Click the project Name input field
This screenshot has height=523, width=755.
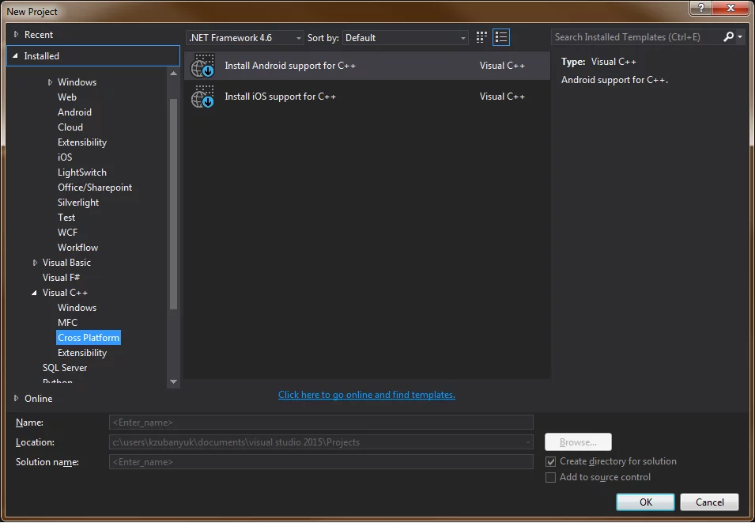(x=320, y=423)
